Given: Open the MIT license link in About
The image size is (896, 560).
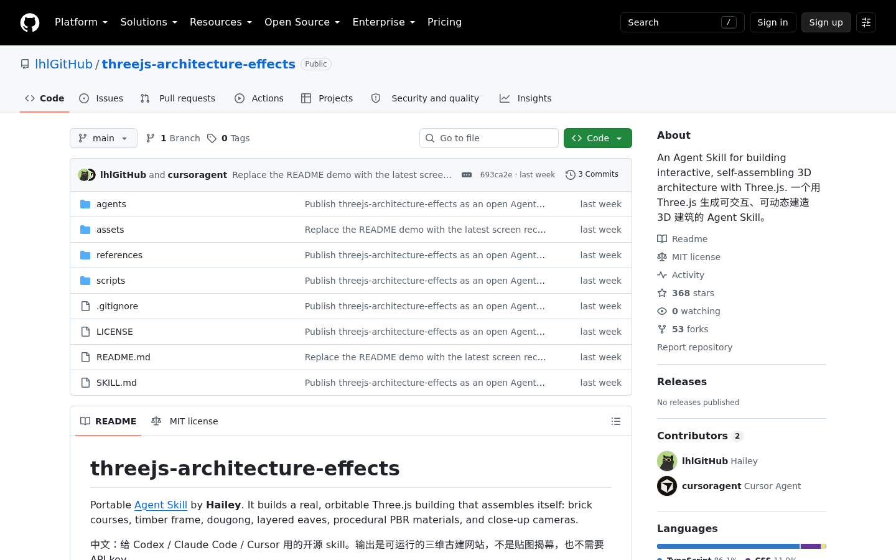Looking at the screenshot, I should (x=689, y=257).
